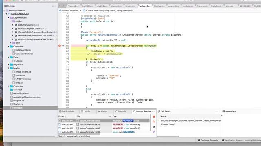261x146 pixels.
Task: Click the breakpoint marker at line 67
Action: 60,46
